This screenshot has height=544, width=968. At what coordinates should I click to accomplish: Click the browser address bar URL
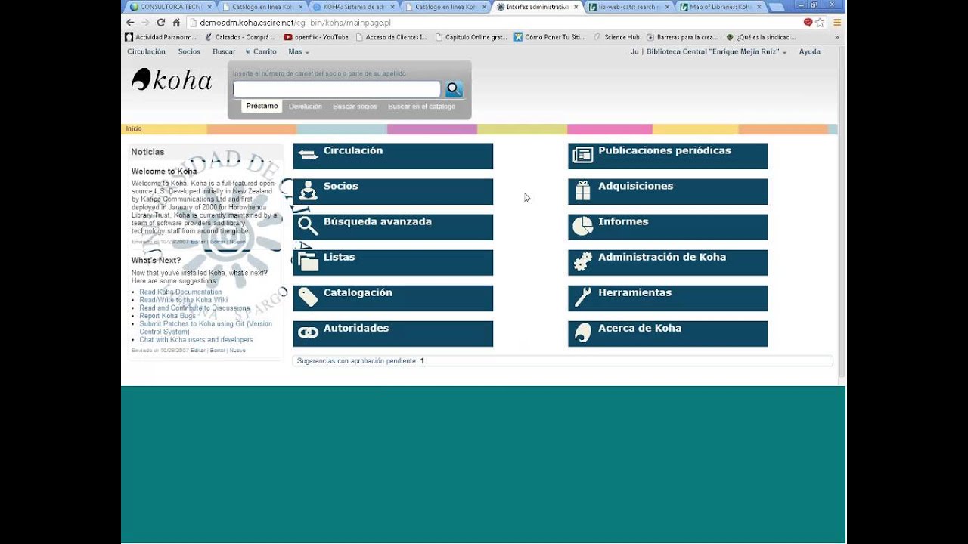[x=295, y=23]
